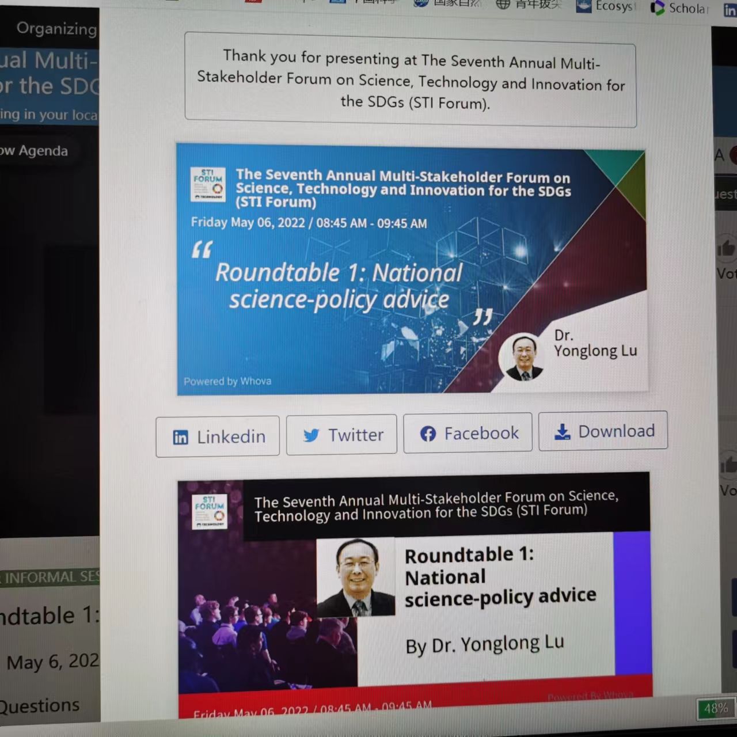Click the upper thumbs-up vote icon
Screen dimensions: 737x737
(x=726, y=248)
